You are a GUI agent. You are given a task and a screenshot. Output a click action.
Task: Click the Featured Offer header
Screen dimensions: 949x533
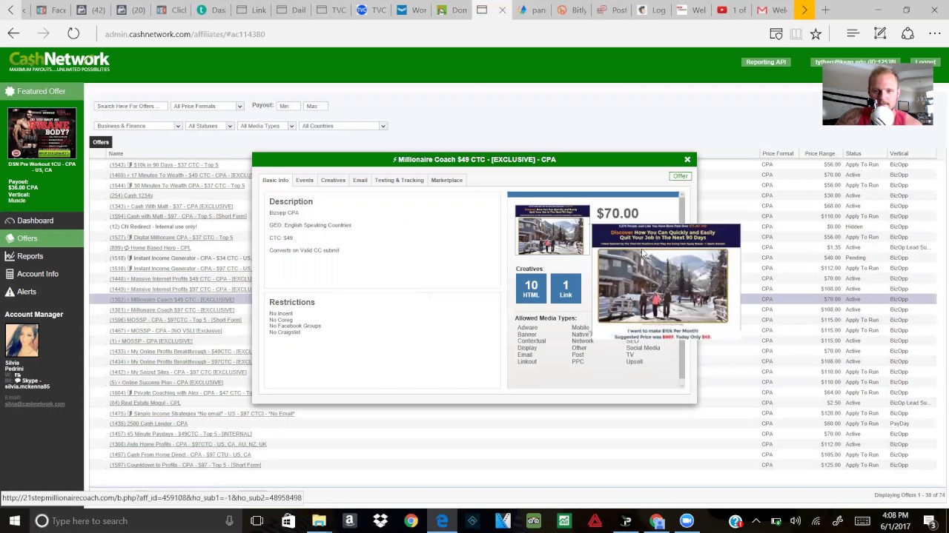42,91
